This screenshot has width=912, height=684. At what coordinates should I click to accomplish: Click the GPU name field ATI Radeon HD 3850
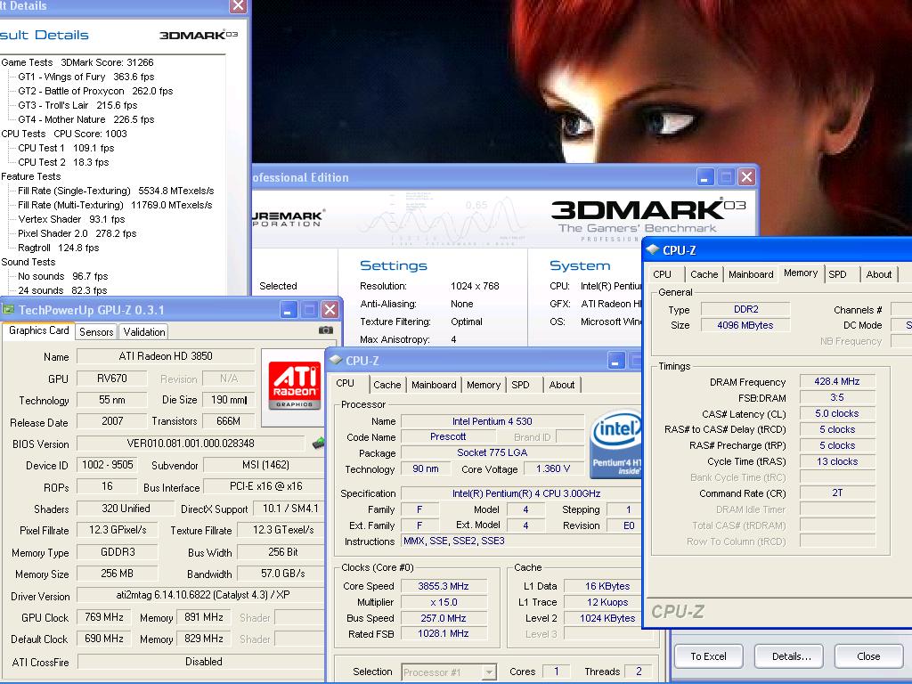[166, 356]
